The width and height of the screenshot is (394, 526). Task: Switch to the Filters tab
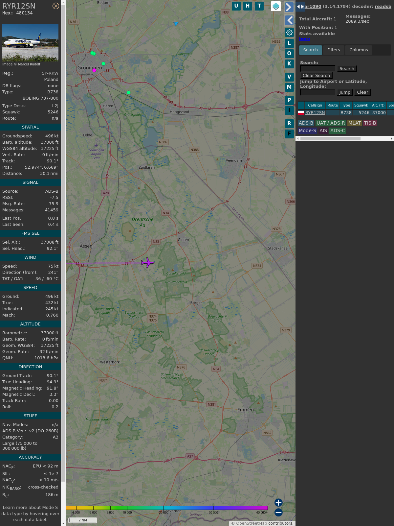[x=333, y=50]
